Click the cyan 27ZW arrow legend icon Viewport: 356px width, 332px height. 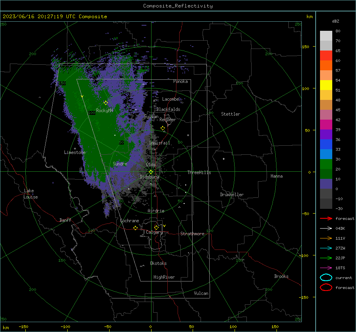(x=326, y=248)
